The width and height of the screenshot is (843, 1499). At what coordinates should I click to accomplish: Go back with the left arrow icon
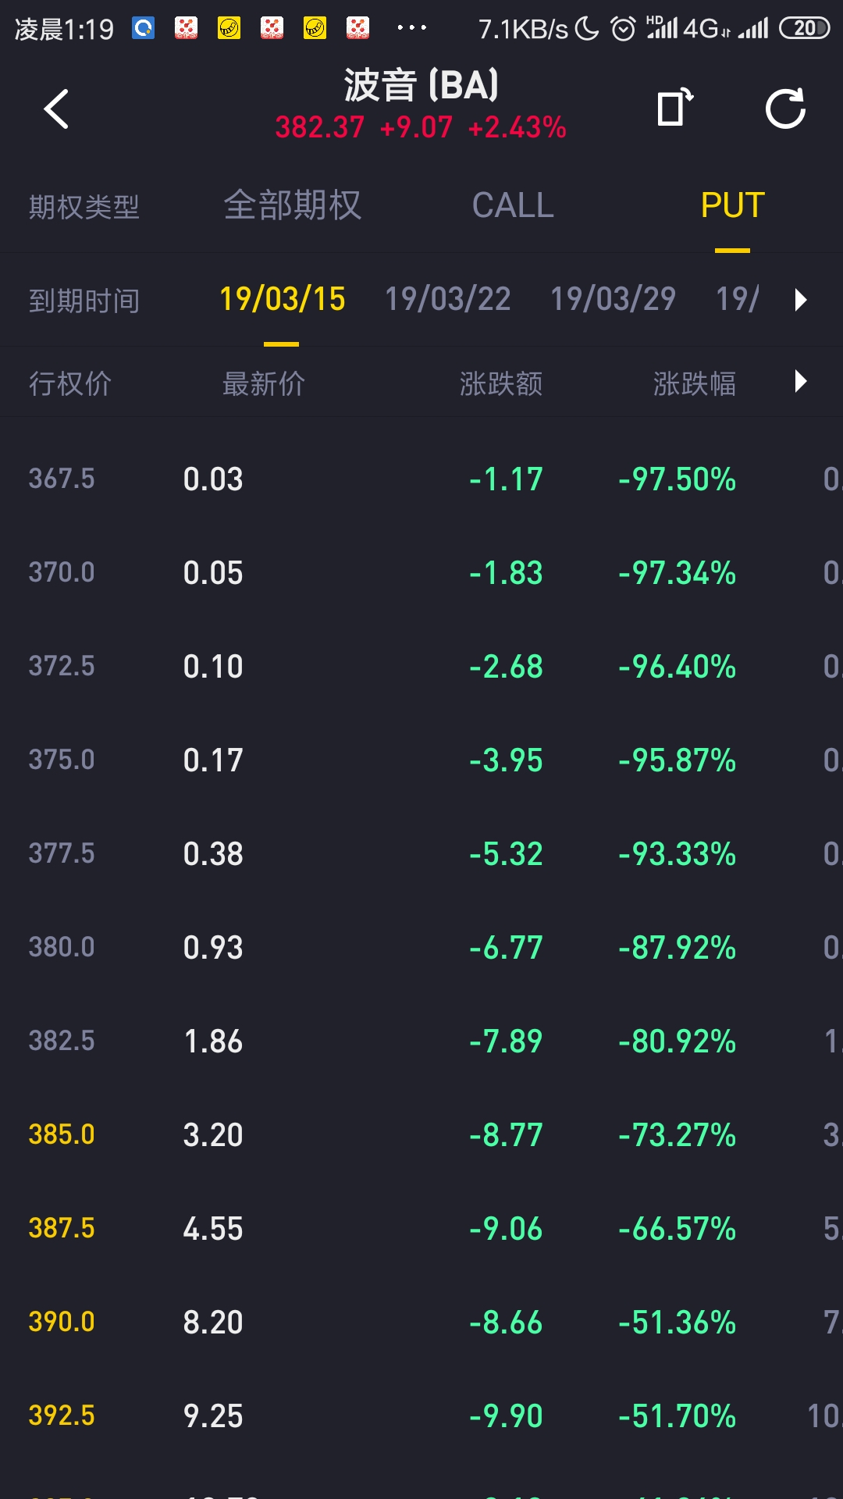click(56, 109)
